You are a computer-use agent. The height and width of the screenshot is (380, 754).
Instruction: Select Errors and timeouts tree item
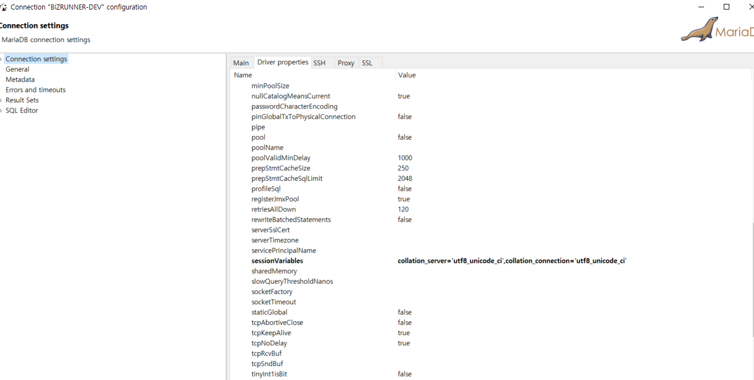[35, 90]
